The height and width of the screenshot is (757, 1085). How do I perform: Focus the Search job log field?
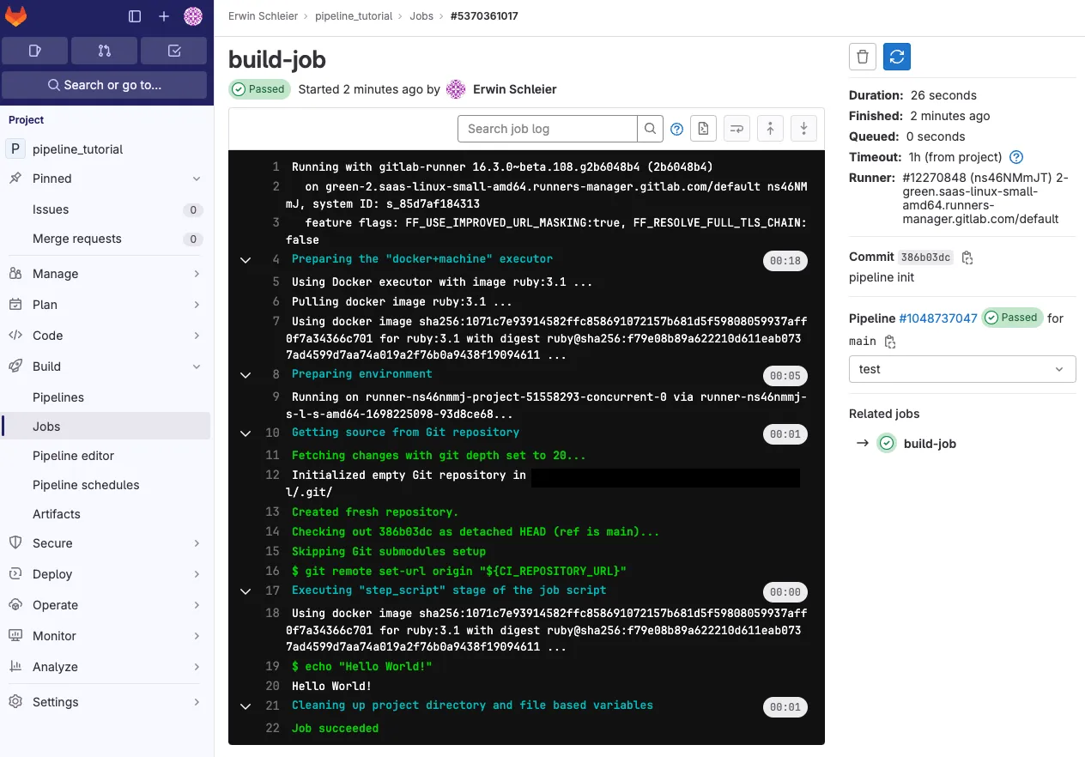(x=548, y=129)
